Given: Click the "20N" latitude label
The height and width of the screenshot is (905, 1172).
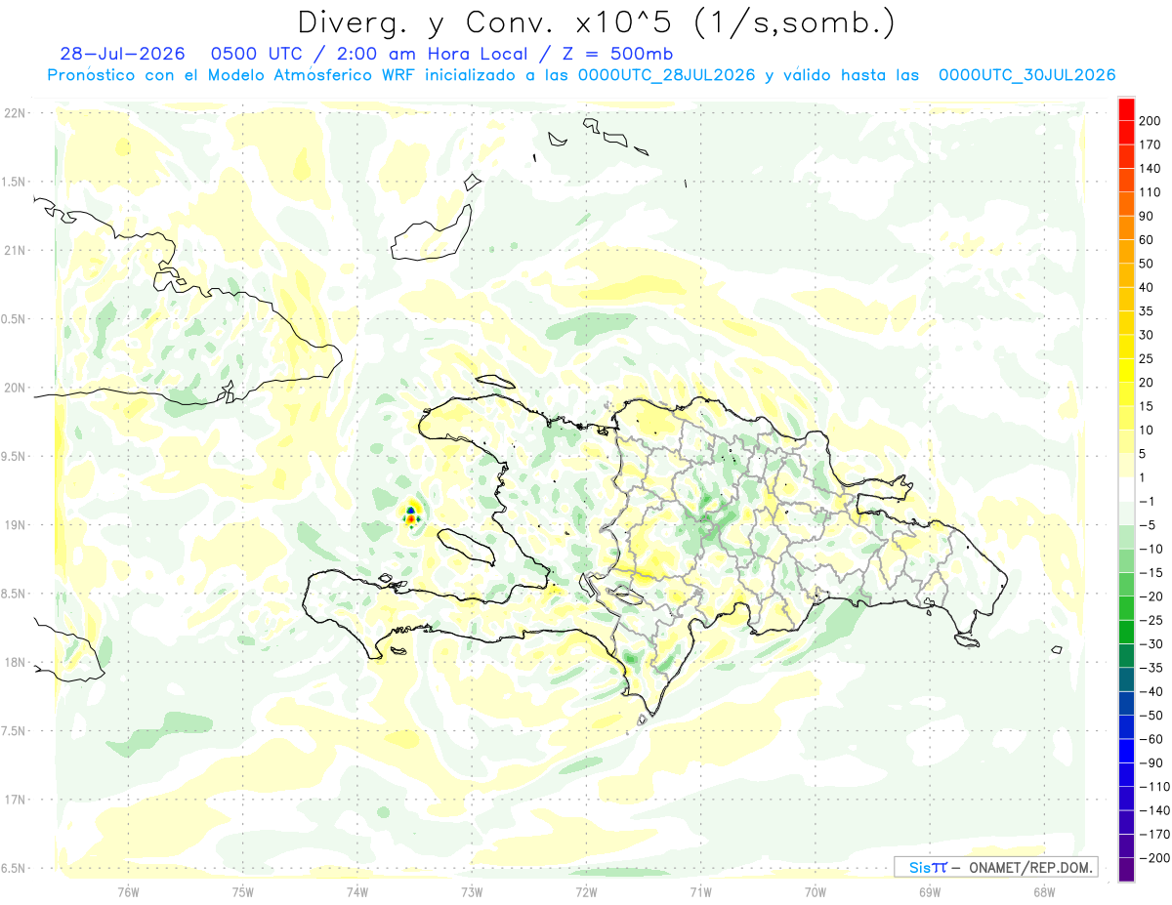Looking at the screenshot, I should [x=14, y=388].
